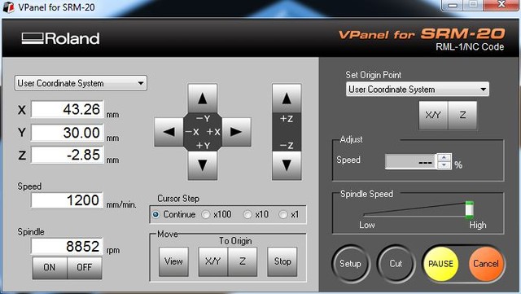Viewport: 521px width, 294px height.
Task: Click the VPanel app icon in title bar
Action: coord(8,7)
